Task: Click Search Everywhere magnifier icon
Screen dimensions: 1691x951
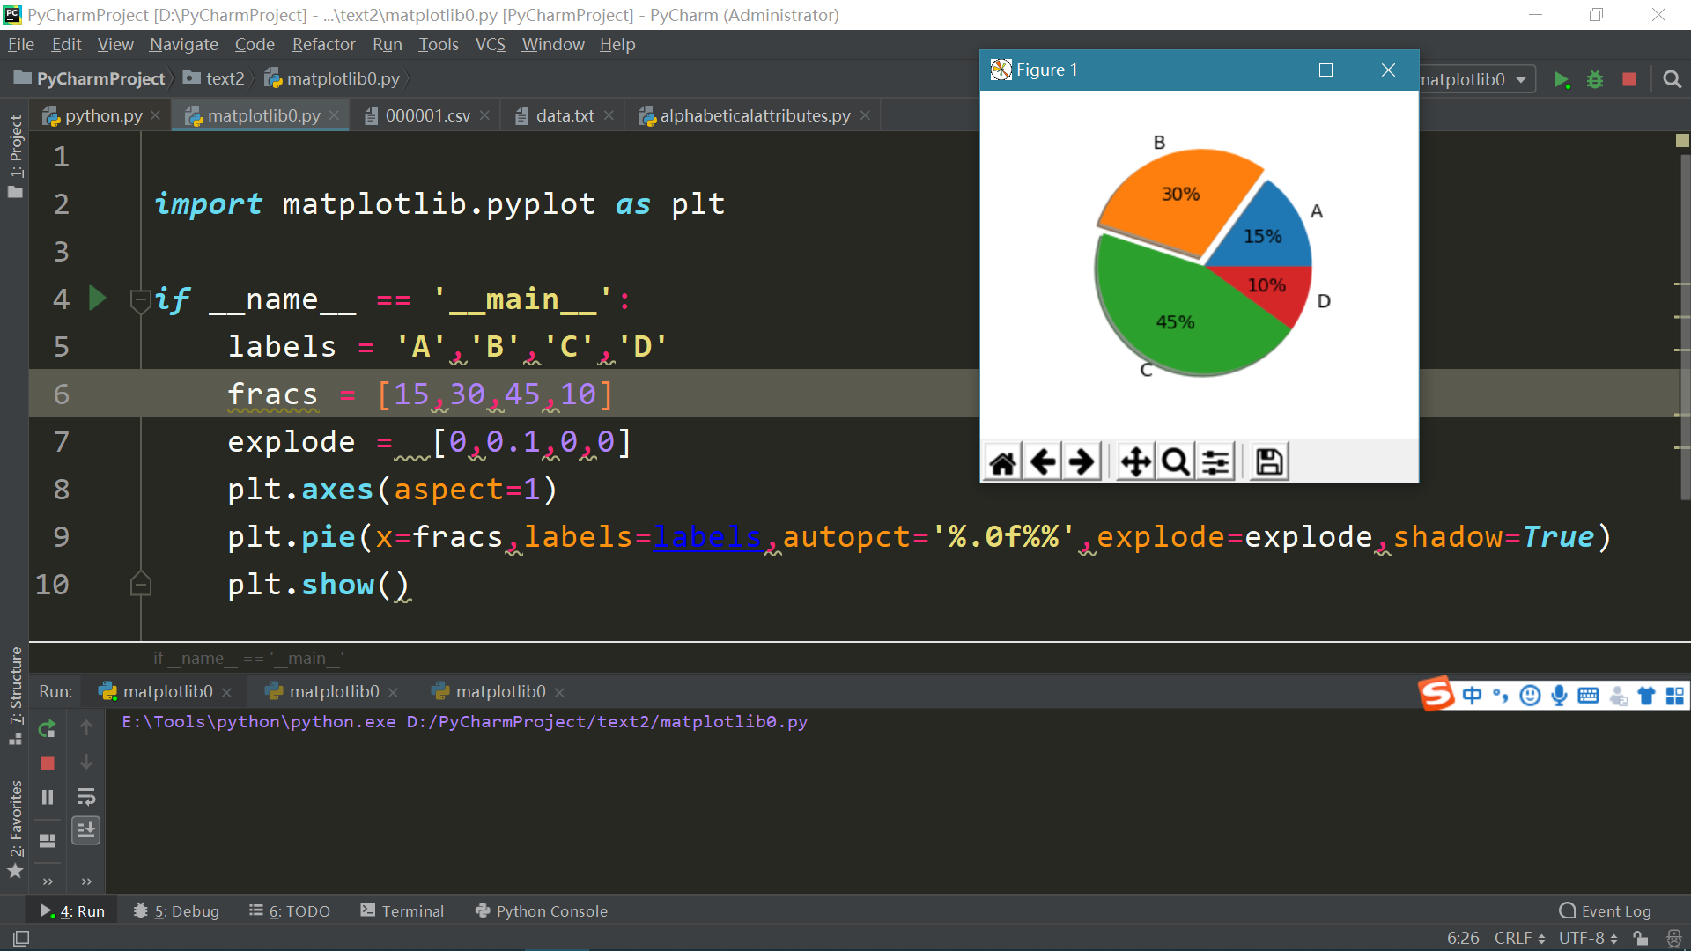Action: click(x=1672, y=79)
